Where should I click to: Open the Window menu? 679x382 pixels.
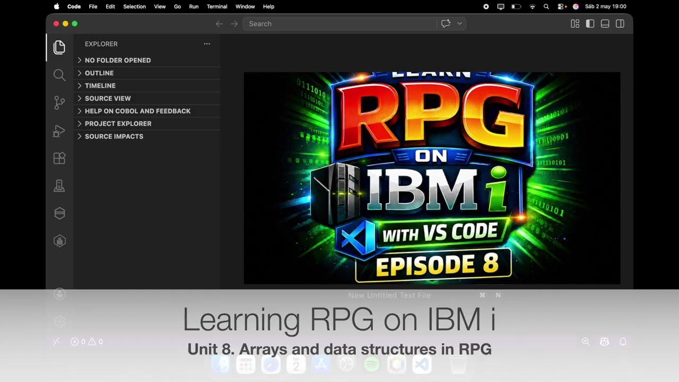[245, 6]
